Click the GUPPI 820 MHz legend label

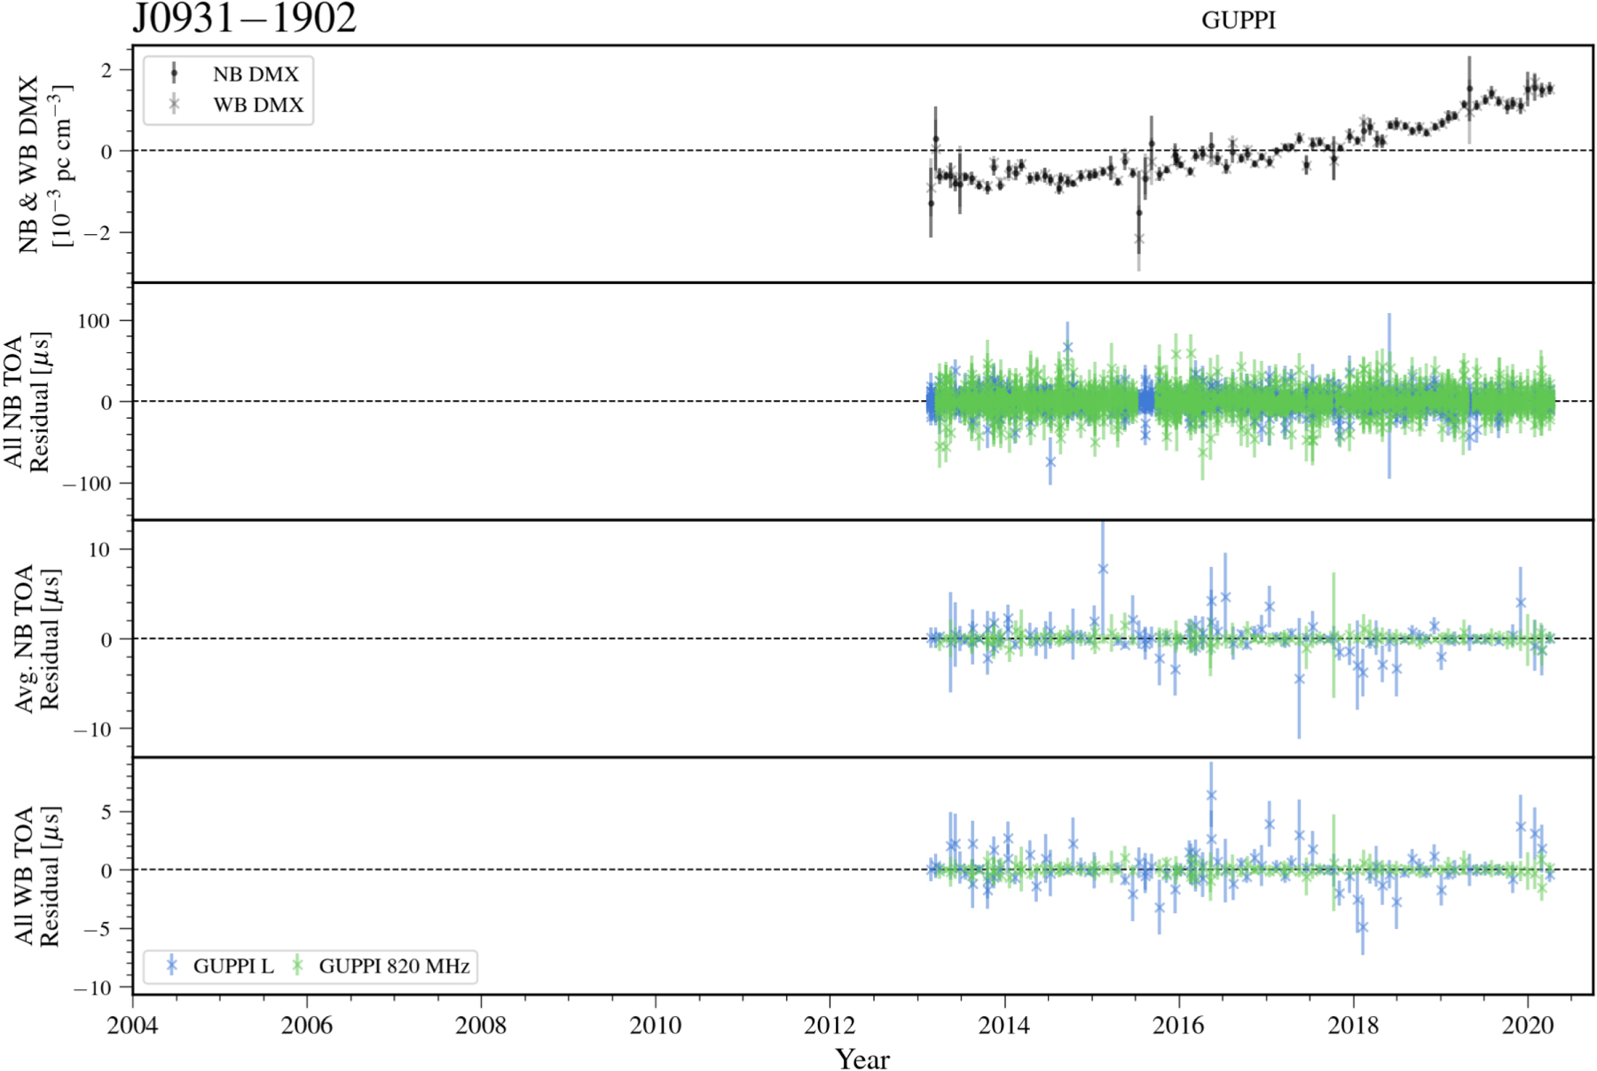click(x=394, y=966)
